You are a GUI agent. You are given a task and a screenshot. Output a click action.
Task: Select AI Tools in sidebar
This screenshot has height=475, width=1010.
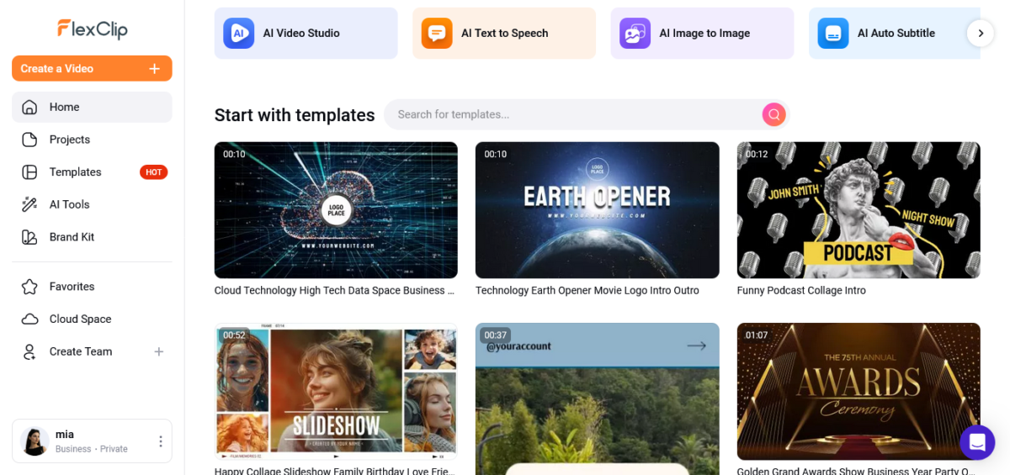click(69, 204)
